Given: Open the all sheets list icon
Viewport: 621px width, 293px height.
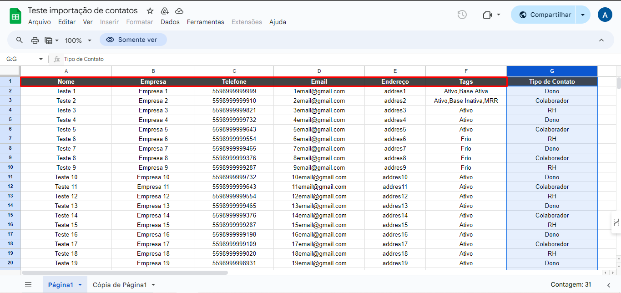Looking at the screenshot, I should click(x=28, y=284).
